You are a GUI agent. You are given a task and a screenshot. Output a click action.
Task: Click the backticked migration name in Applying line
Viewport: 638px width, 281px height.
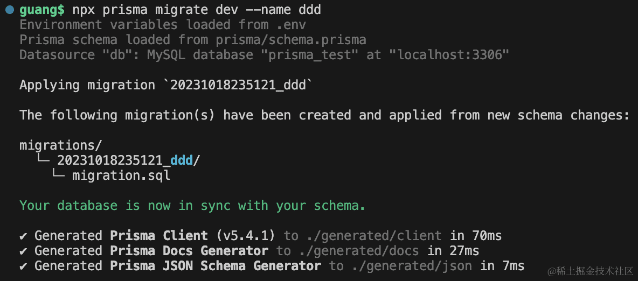(x=241, y=85)
